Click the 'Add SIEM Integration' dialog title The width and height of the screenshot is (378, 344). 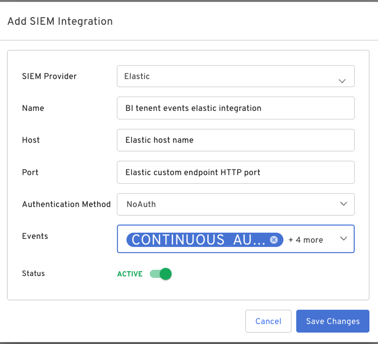[60, 21]
